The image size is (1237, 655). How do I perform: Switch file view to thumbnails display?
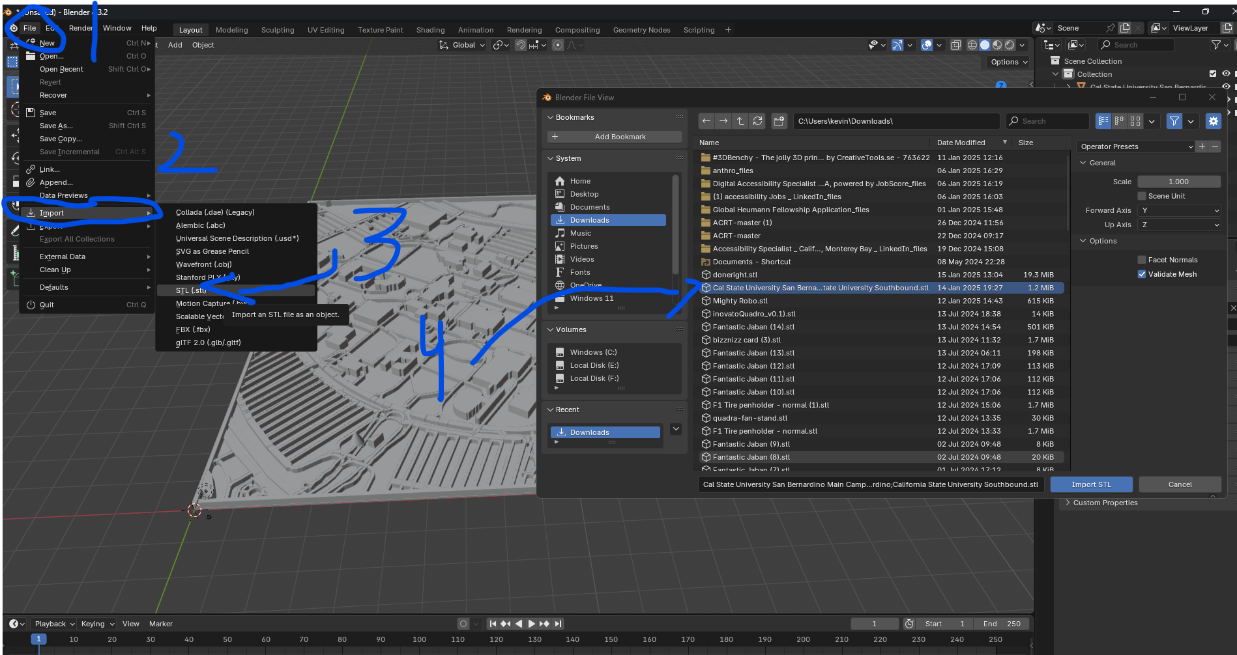1135,121
